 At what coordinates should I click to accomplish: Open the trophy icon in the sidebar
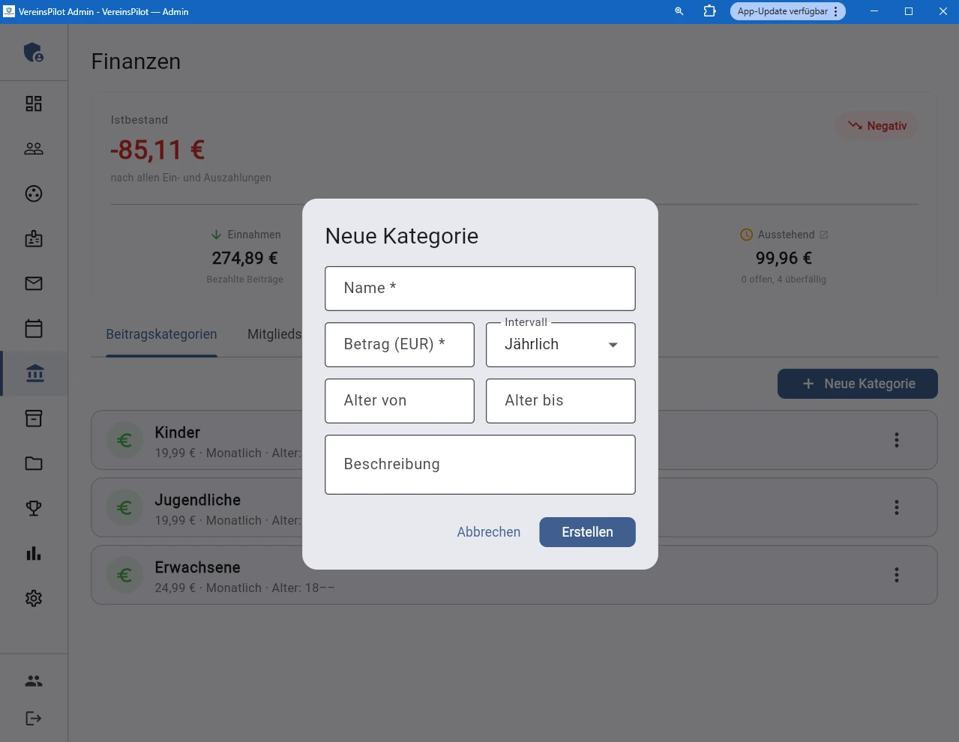coord(33,507)
